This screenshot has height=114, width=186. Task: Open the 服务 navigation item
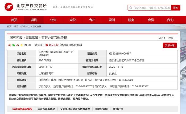click(x=131, y=20)
